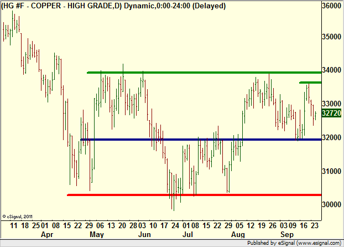Select the red support line near 30300
Viewport: 344px width, 247px height.
point(194,195)
